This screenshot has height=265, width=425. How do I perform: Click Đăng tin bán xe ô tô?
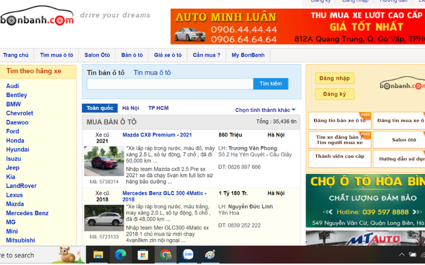(x=339, y=121)
